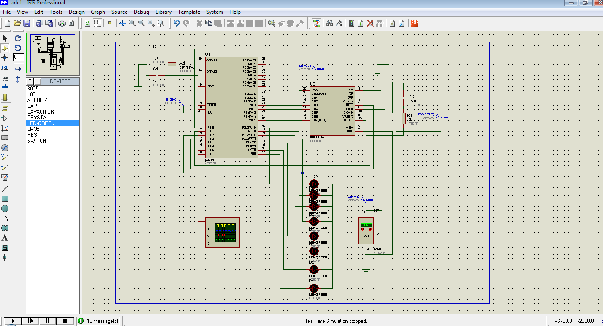The height and width of the screenshot is (326, 603).
Task: Click the Zoom In magnifier icon
Action: coord(132,23)
